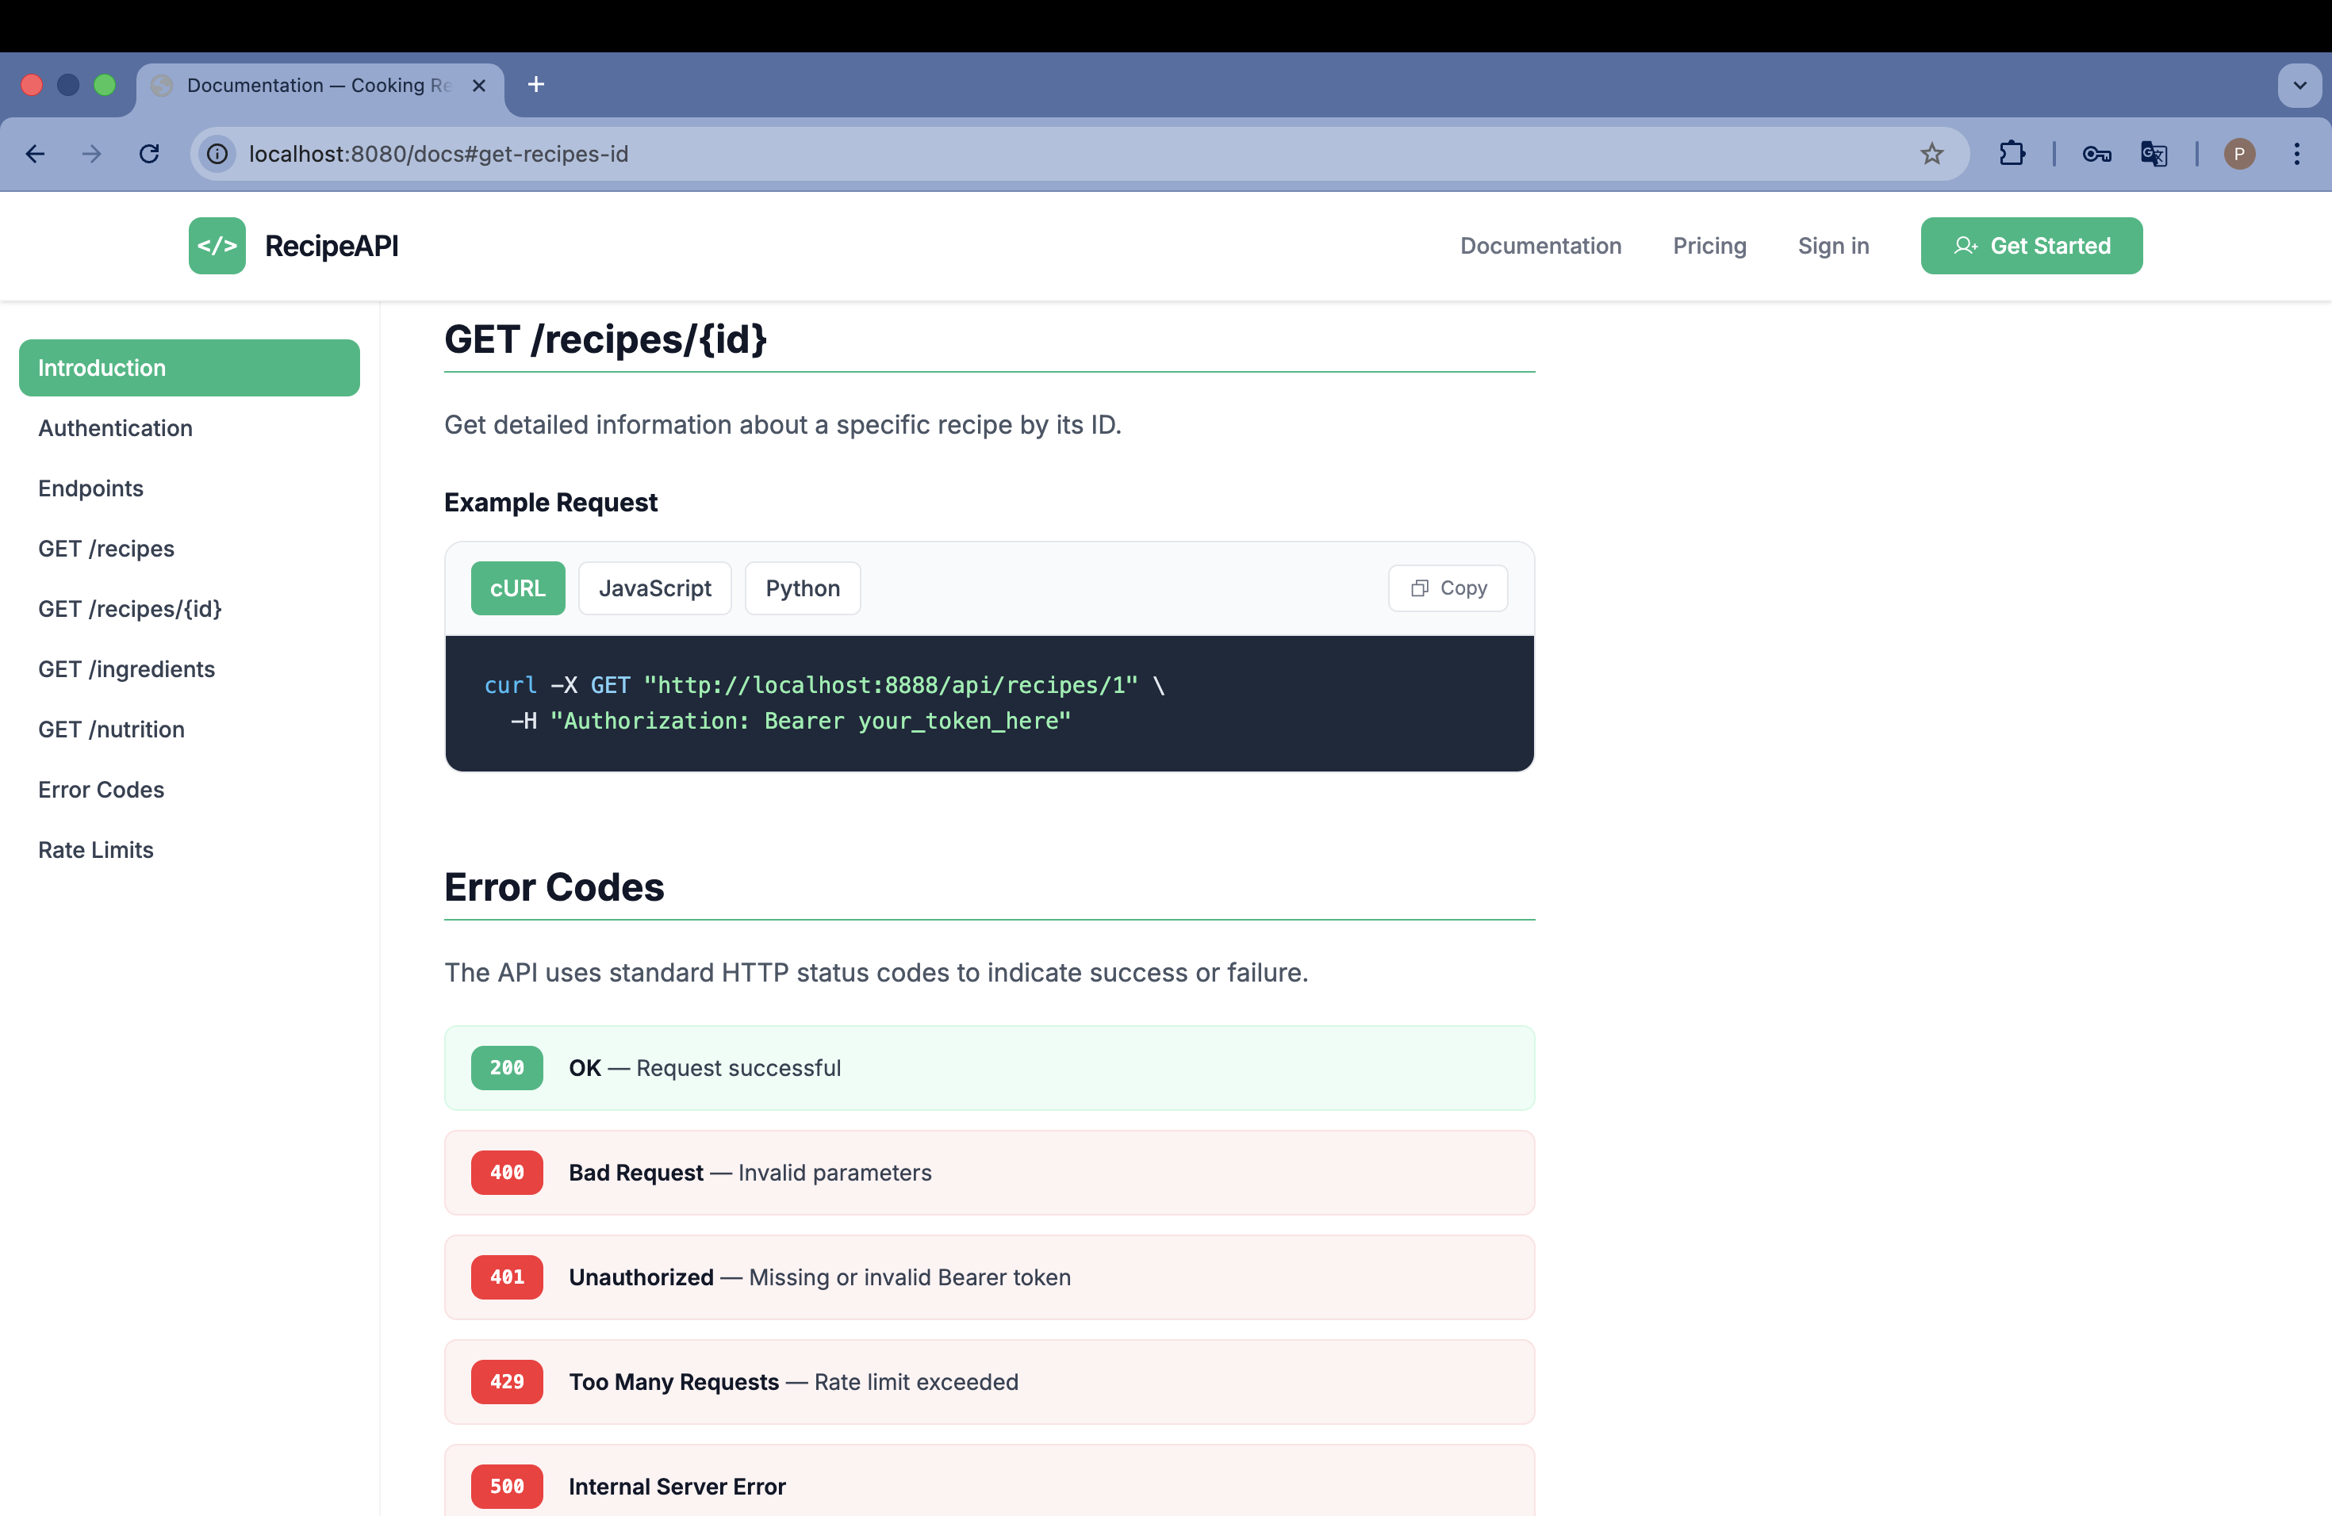Click the RecipeAPI code logo icon
The image size is (2332, 1516).
click(217, 246)
